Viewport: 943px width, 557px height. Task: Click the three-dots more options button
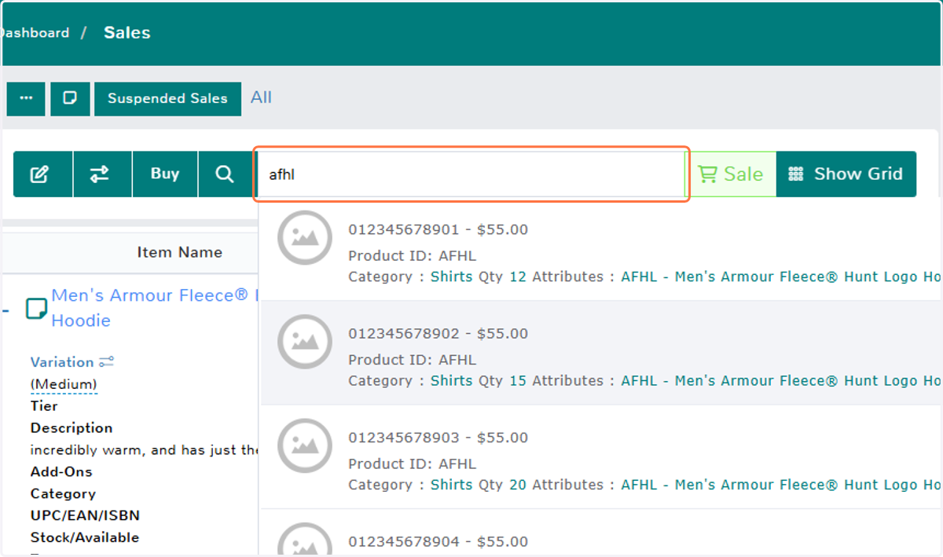click(x=26, y=98)
